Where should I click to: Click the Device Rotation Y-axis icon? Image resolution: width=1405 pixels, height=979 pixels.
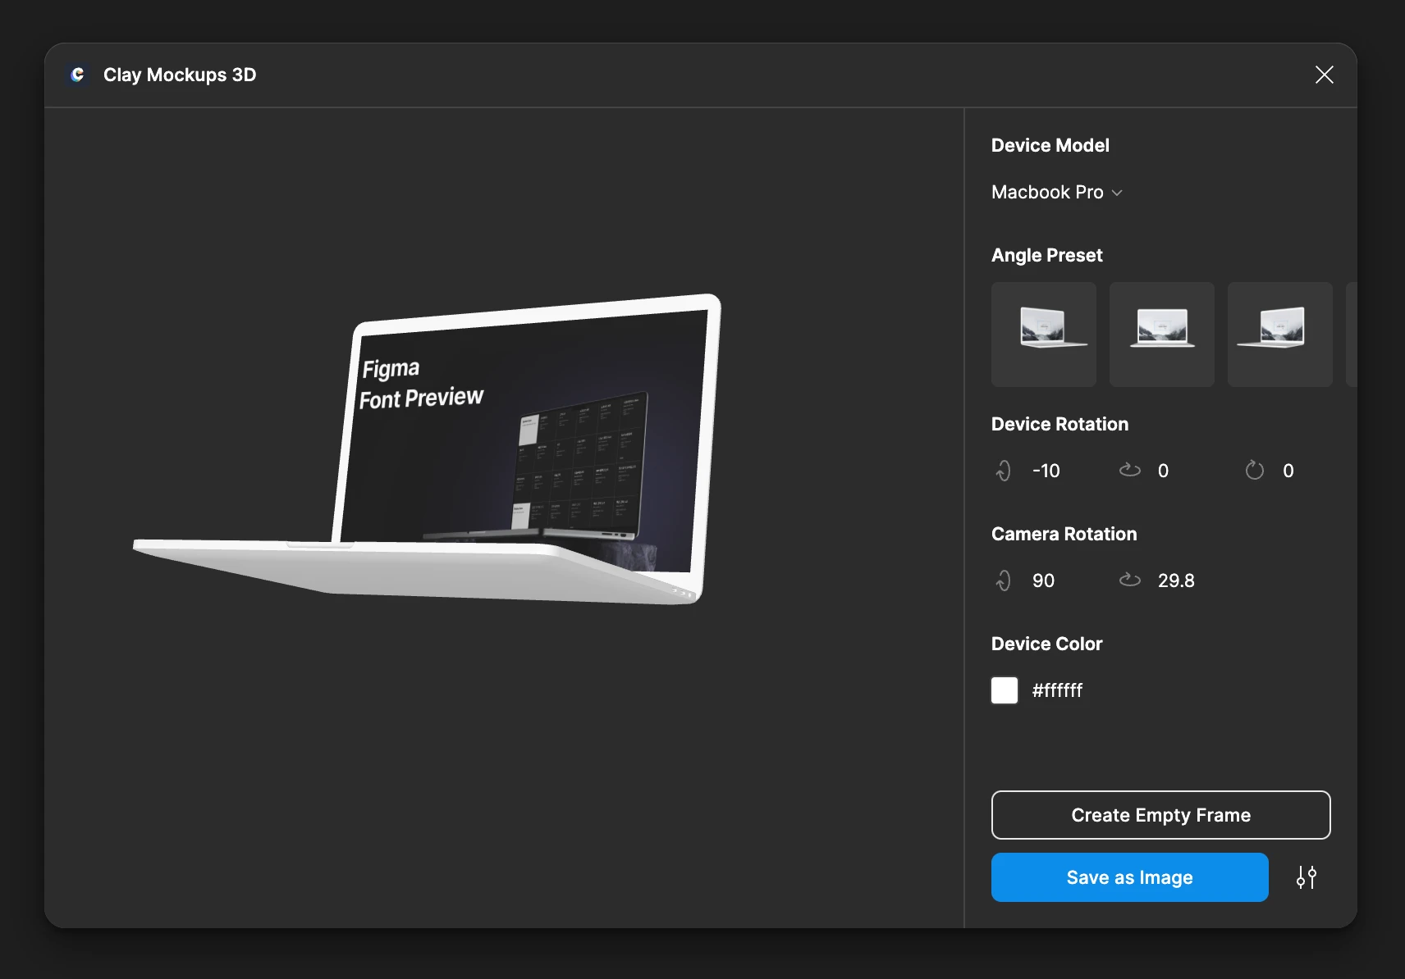1129,470
